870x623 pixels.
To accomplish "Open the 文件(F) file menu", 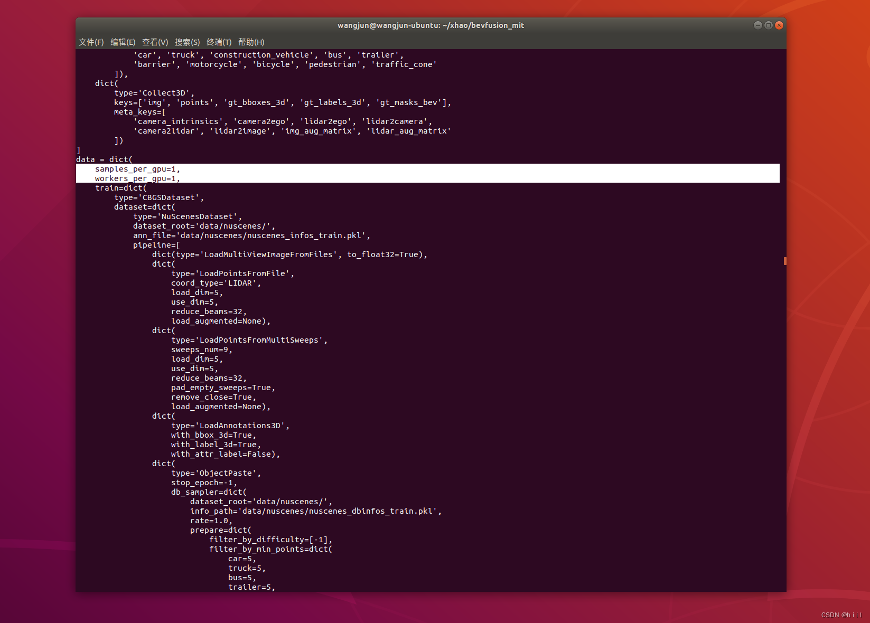I will tap(91, 42).
